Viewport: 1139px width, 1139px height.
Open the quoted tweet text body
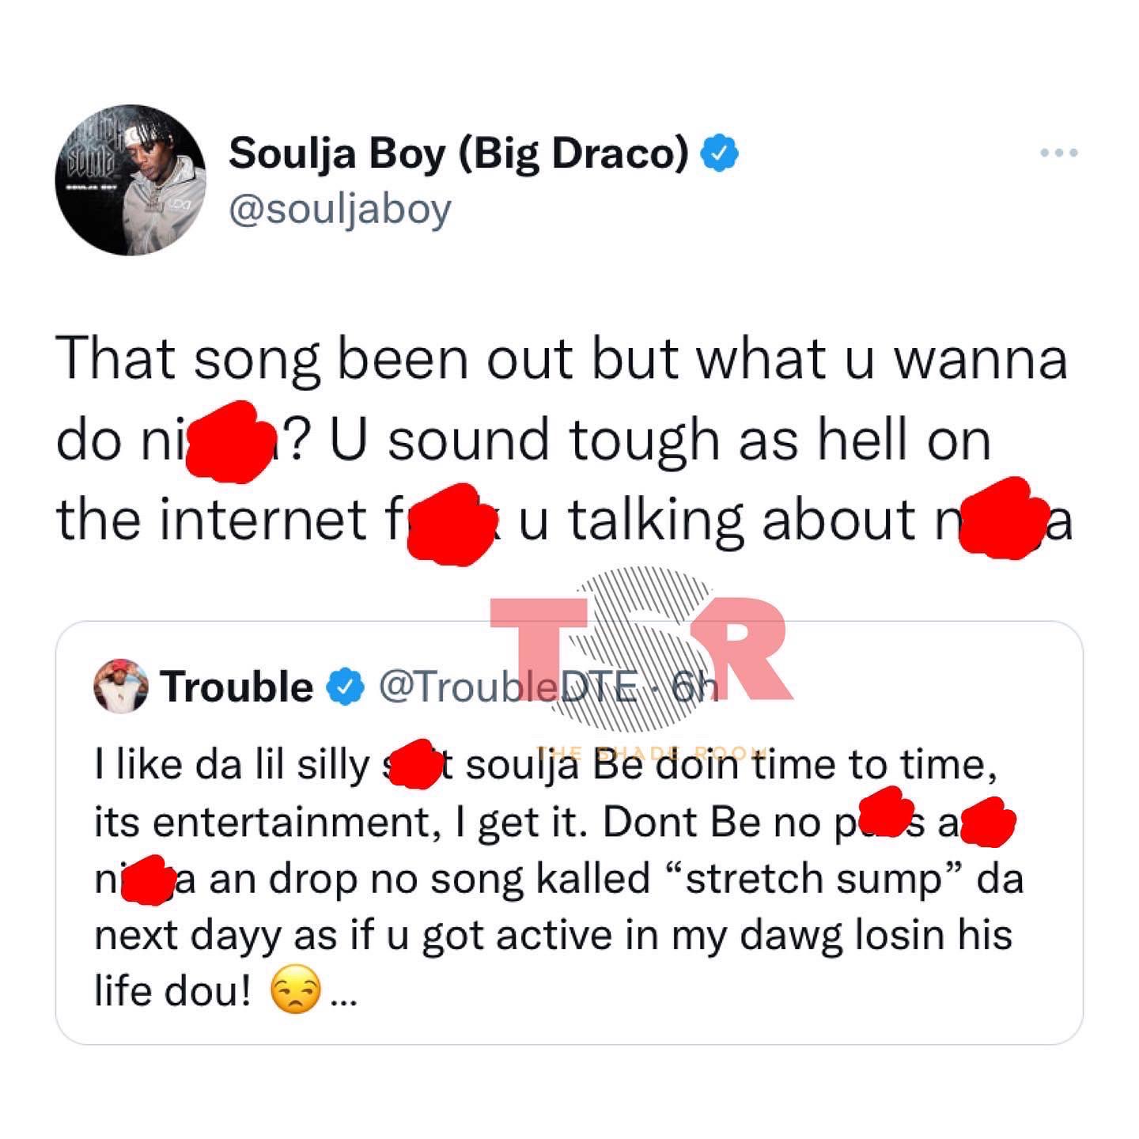(x=558, y=877)
